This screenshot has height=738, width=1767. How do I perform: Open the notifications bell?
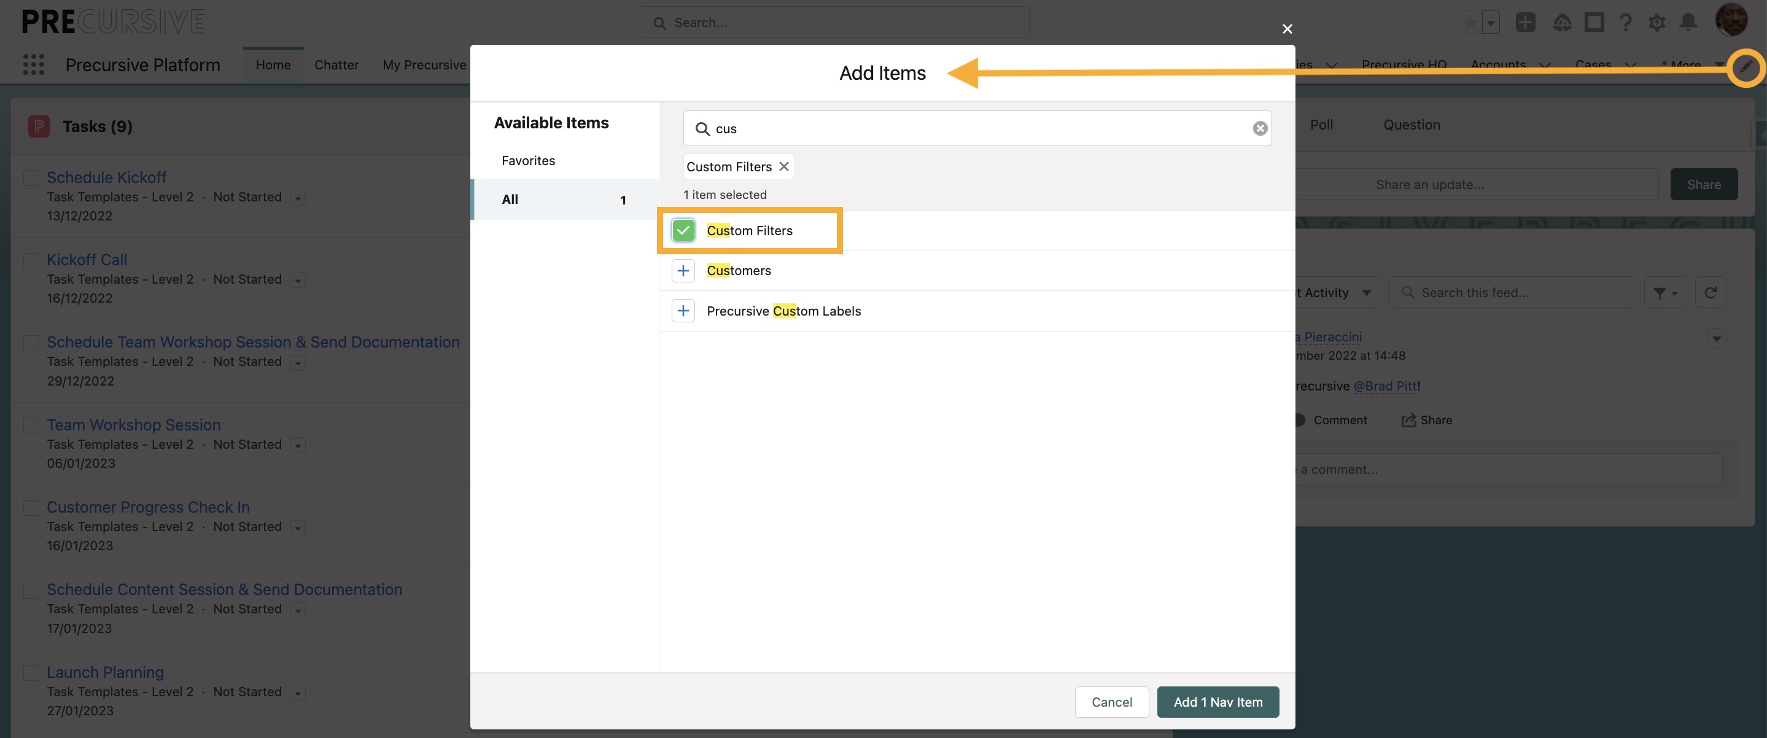coord(1688,23)
